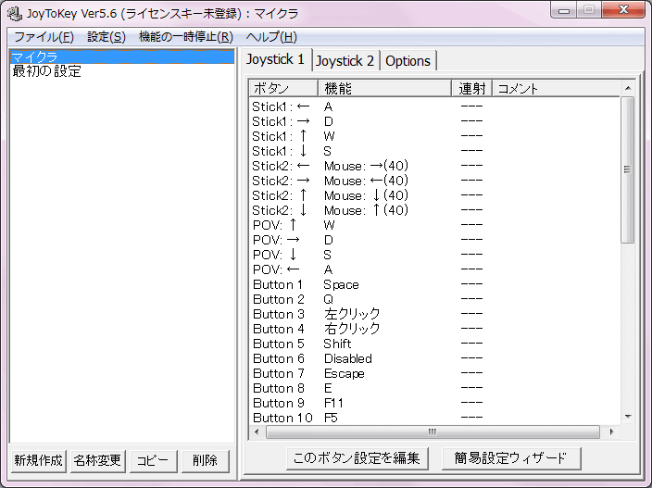
Task: Close the JoyToKey window
Action: pyautogui.click(x=623, y=10)
